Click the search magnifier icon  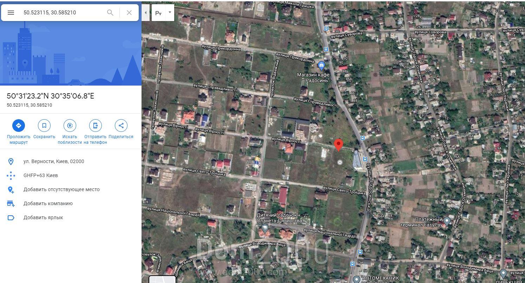pos(110,13)
